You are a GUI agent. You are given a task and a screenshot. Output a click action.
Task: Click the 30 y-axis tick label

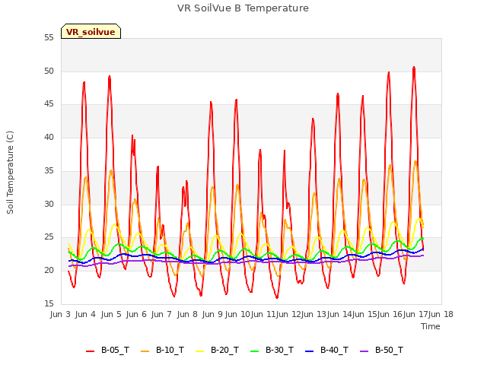pyautogui.click(x=49, y=204)
